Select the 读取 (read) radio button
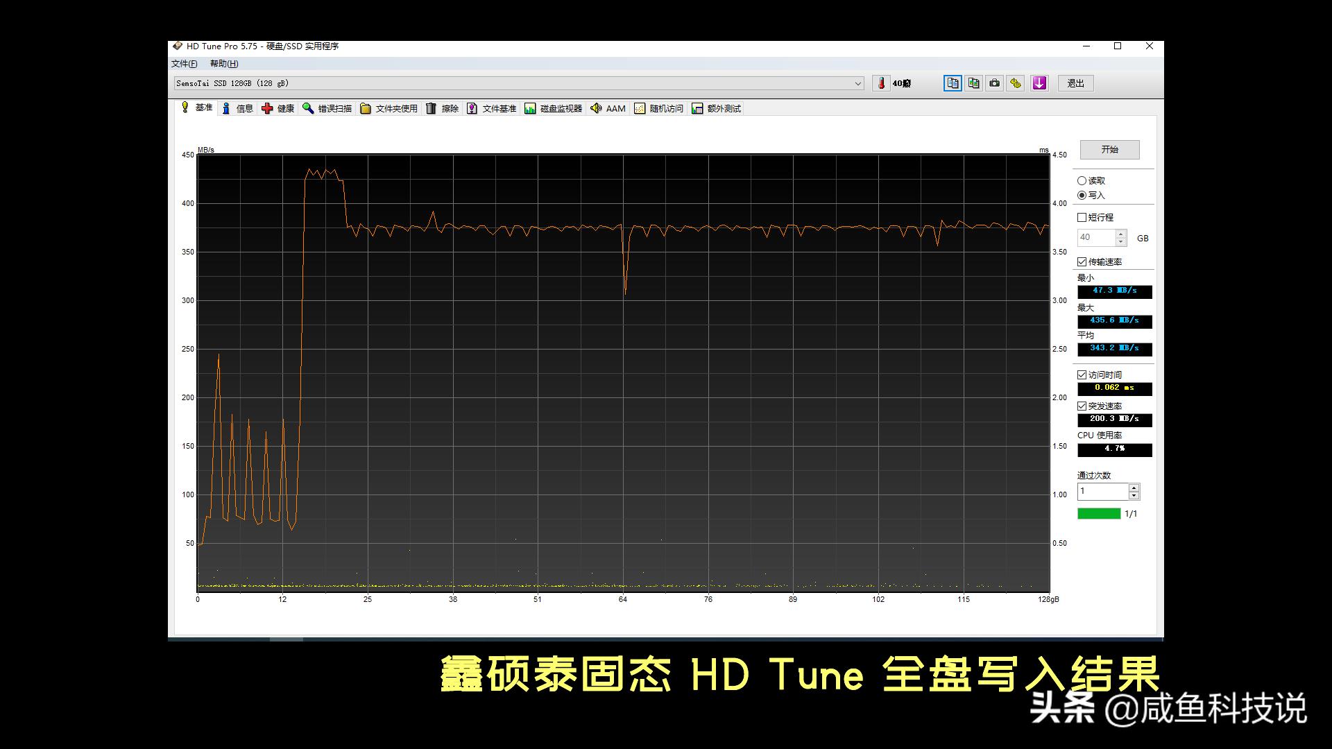The height and width of the screenshot is (749, 1332). point(1082,180)
